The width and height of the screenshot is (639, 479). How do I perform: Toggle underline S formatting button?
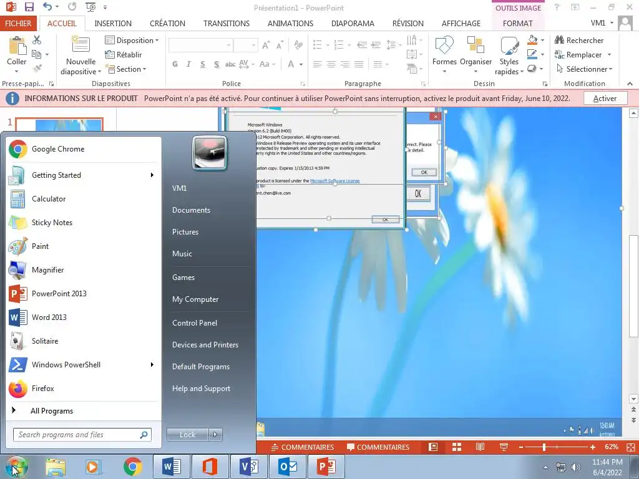pos(203,64)
